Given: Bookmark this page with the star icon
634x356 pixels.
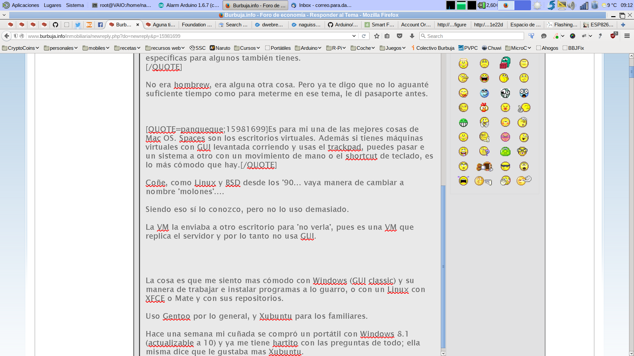Looking at the screenshot, I should coord(377,36).
